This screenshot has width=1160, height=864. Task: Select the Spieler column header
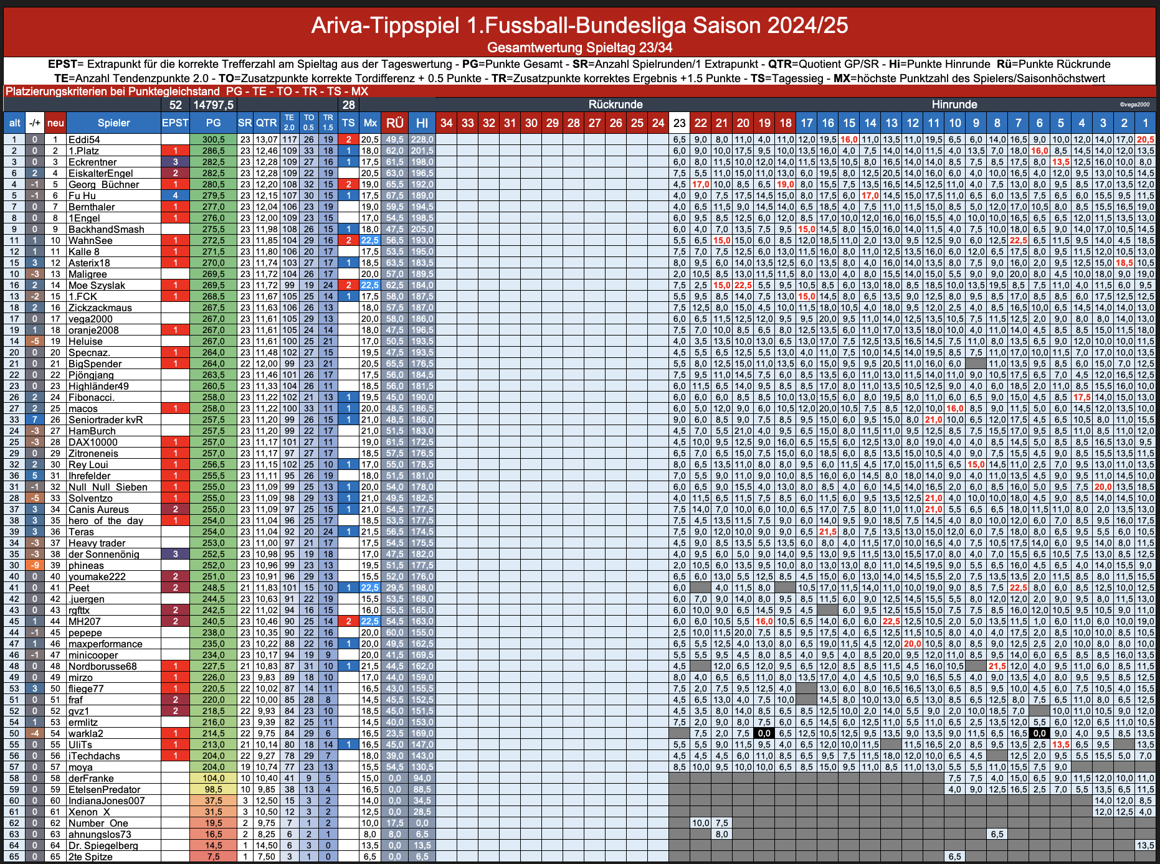tap(113, 123)
